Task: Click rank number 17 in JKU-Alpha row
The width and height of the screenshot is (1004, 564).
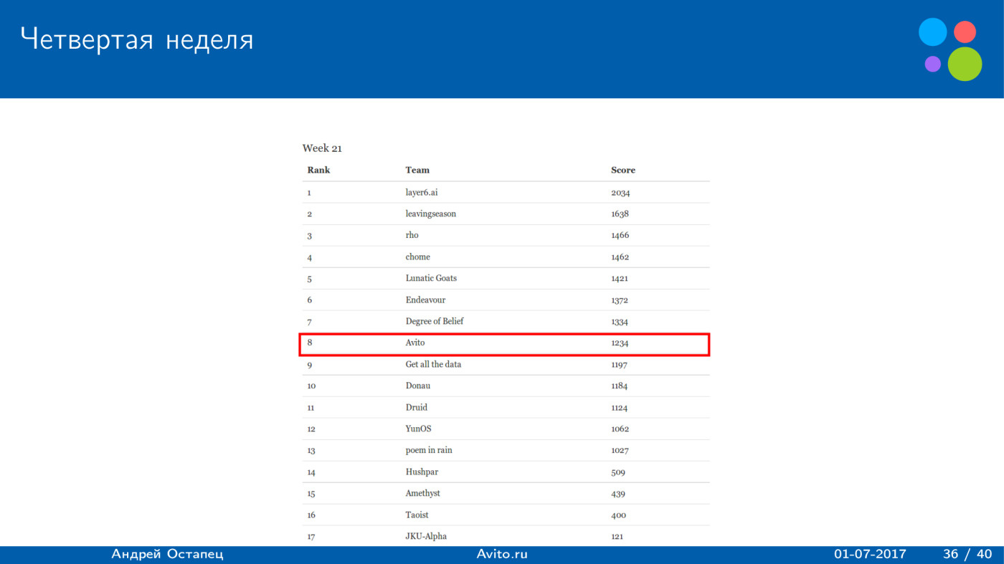Action: [x=311, y=537]
